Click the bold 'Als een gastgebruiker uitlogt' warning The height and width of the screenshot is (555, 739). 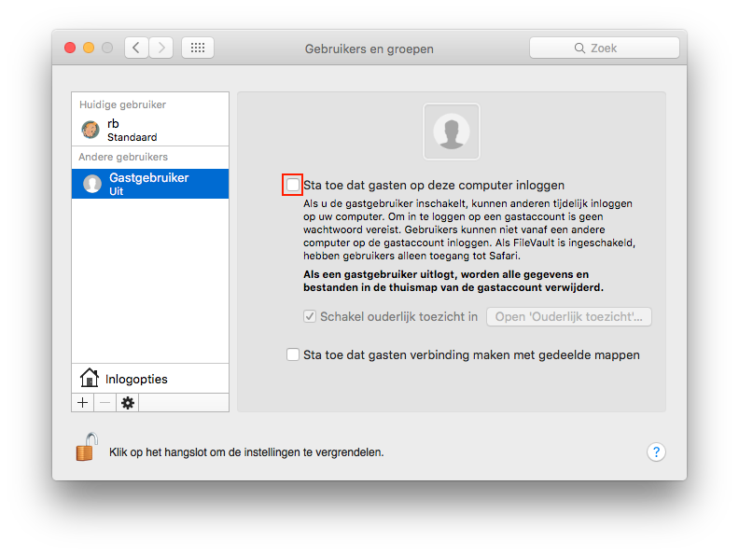coord(453,281)
